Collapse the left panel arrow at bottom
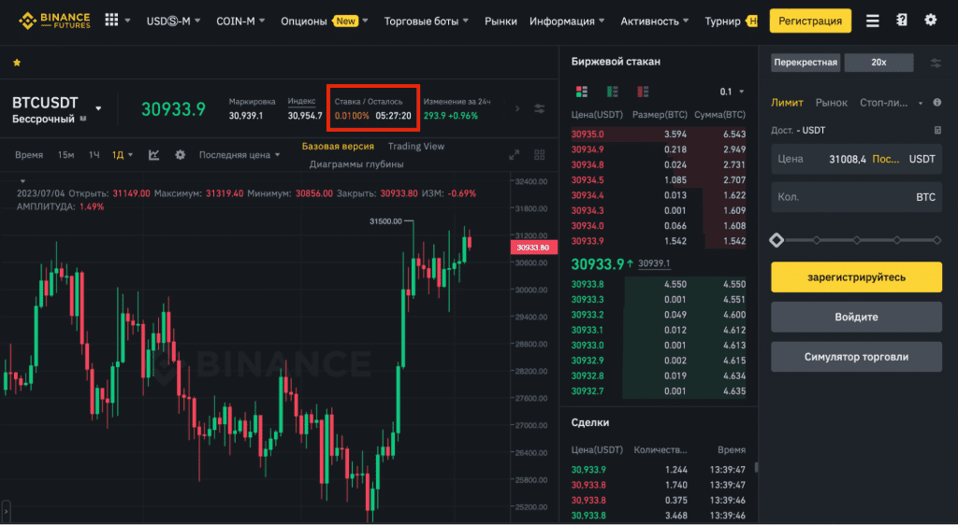 pos(7,511)
